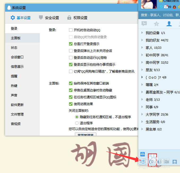
Task: Uncheck 登录后显示拍拍待办事项提示
Action: (71, 64)
